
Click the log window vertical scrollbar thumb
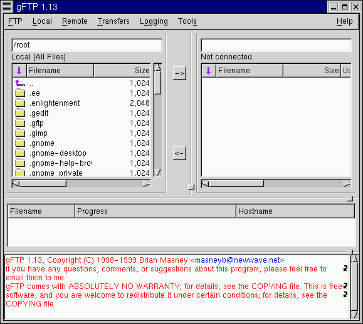[x=354, y=286]
